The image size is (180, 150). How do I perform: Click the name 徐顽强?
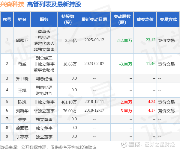22,128
